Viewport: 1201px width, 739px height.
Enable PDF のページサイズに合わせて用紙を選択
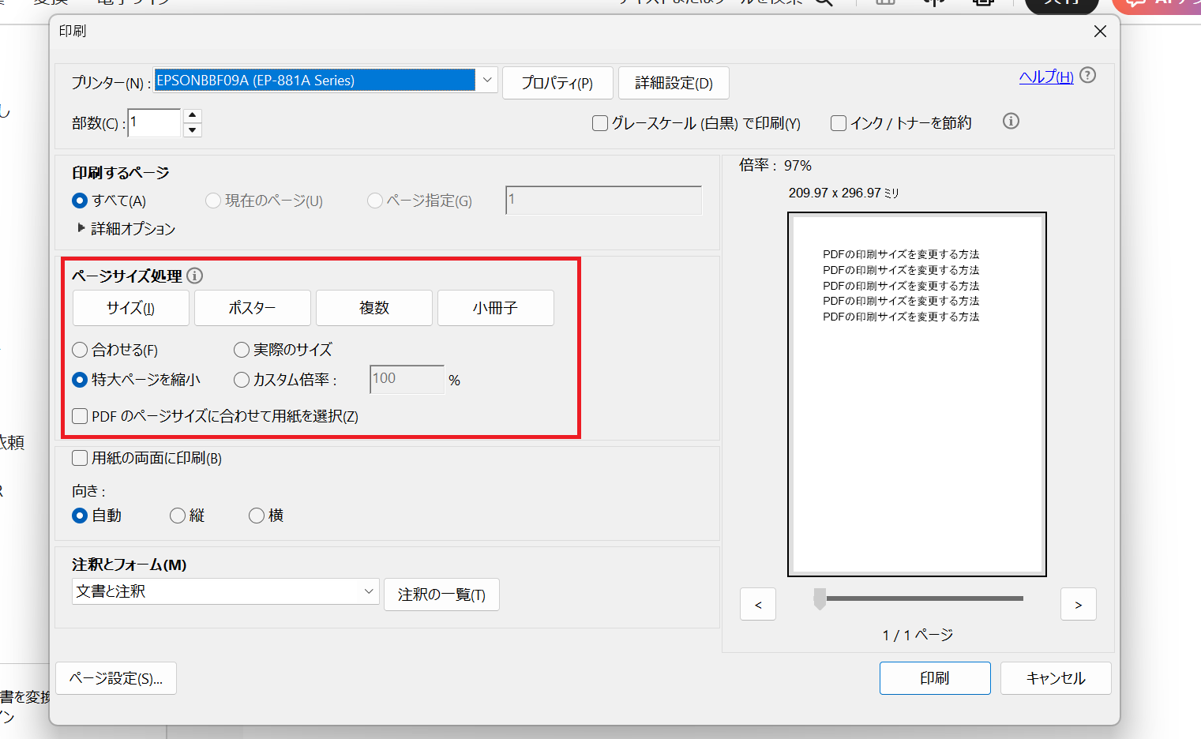79,416
